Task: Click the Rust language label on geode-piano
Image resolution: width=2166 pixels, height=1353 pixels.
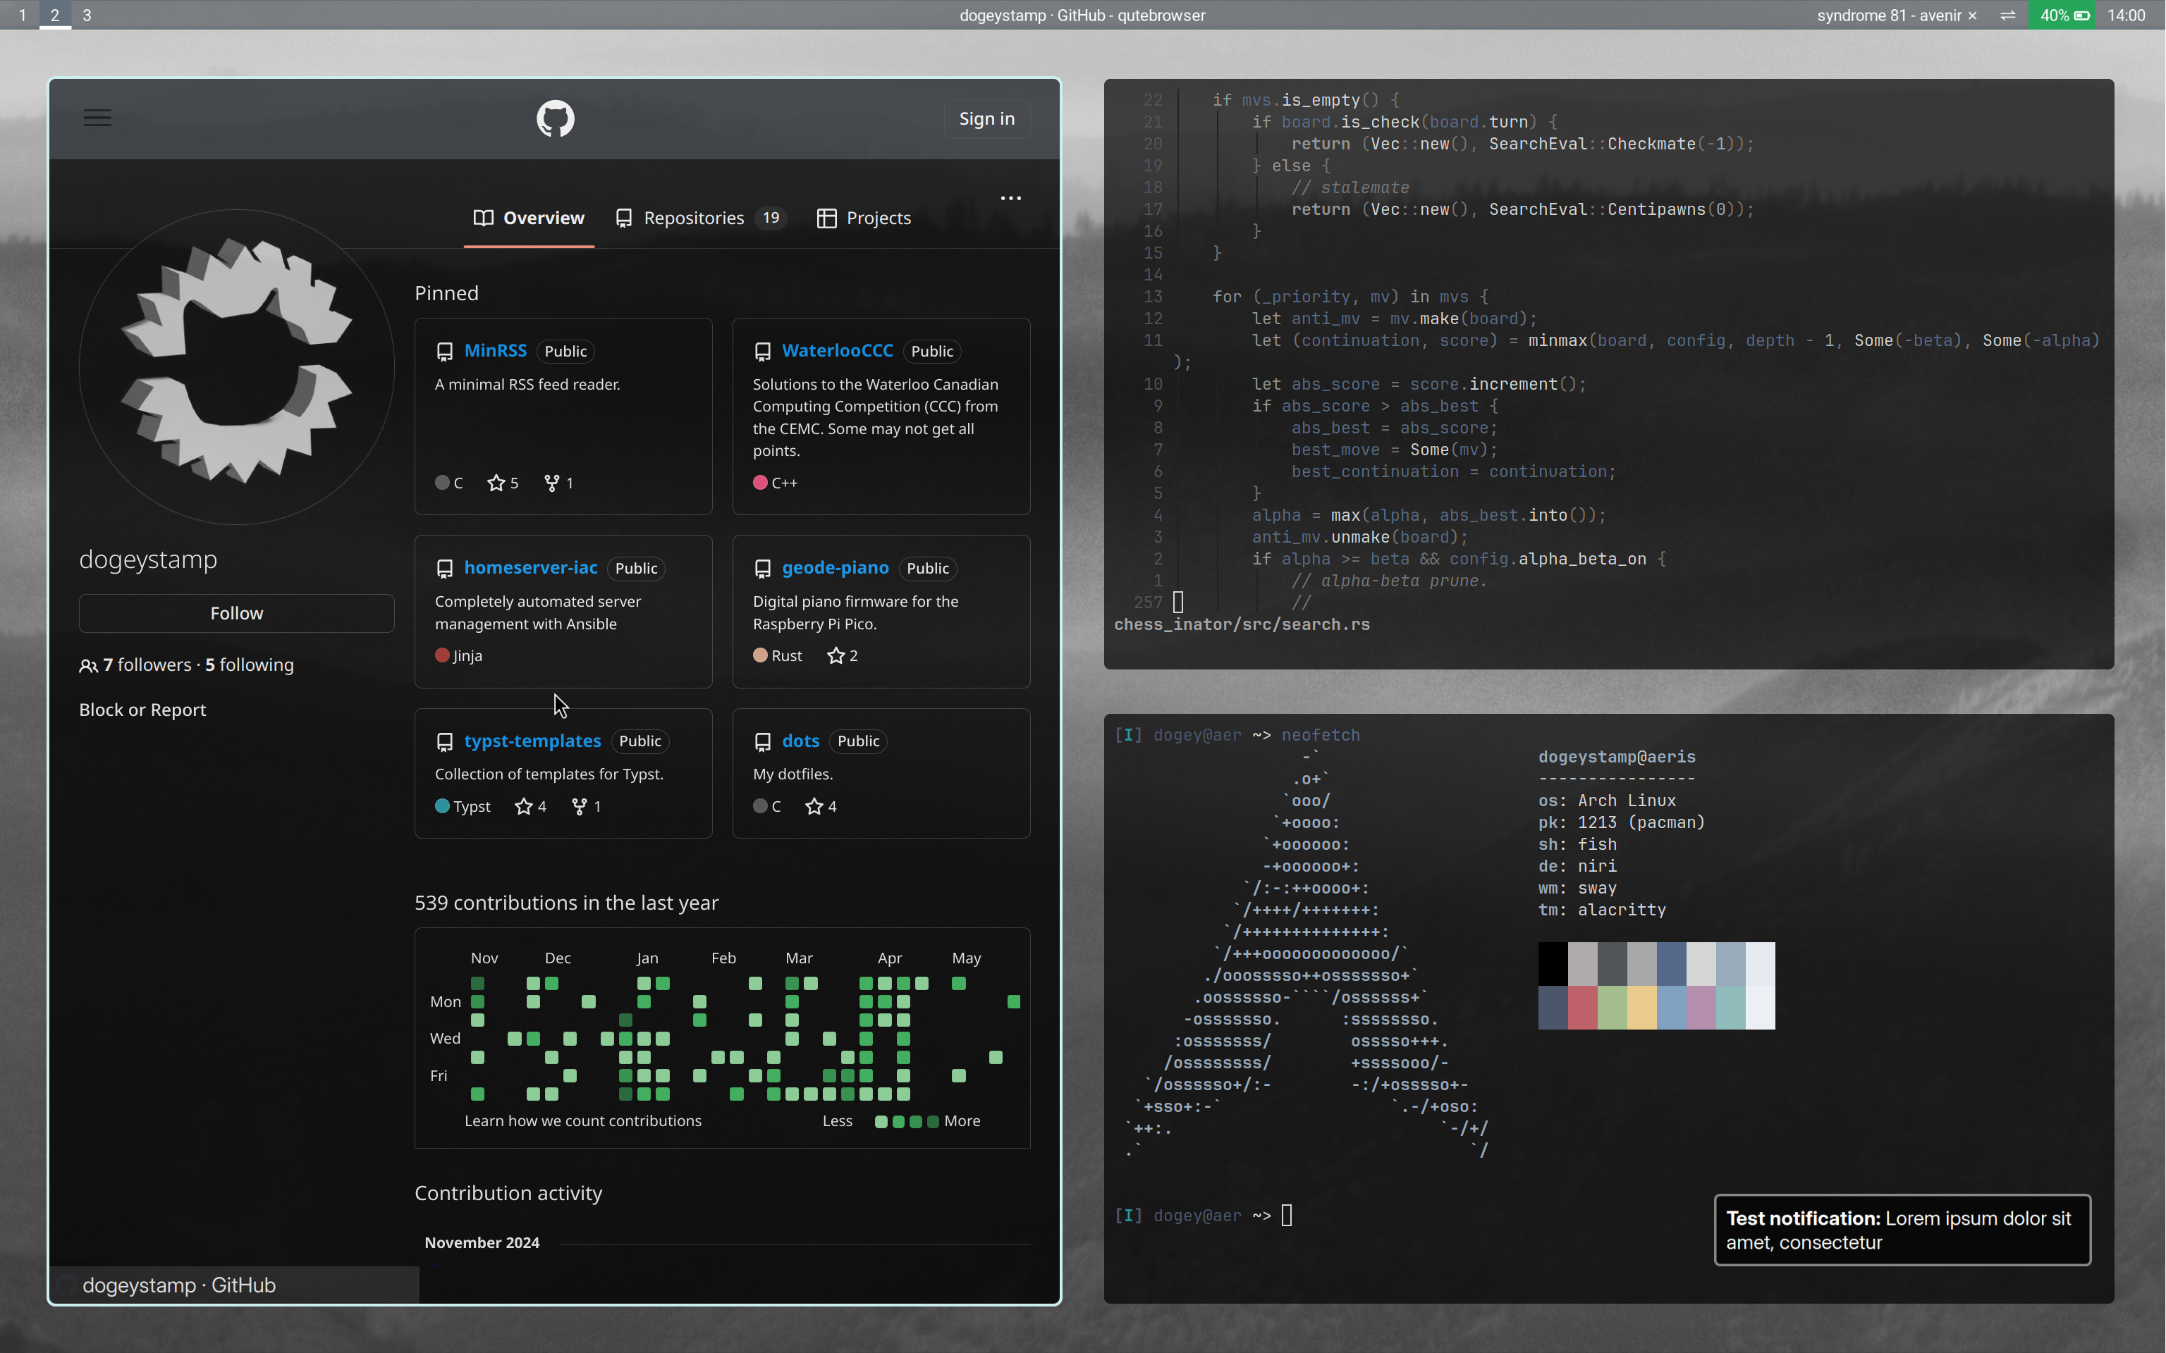Action: [x=787, y=656]
